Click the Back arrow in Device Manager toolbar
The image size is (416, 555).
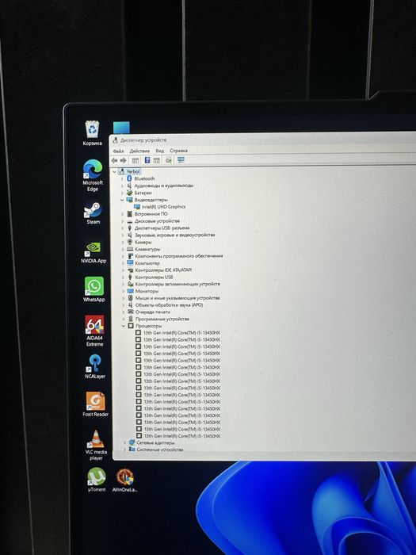[114, 160]
